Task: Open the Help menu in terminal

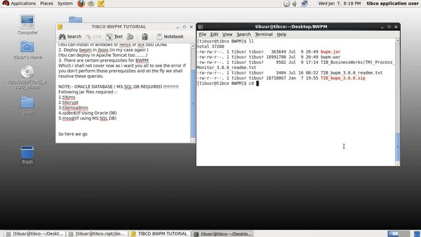Action: click(282, 34)
